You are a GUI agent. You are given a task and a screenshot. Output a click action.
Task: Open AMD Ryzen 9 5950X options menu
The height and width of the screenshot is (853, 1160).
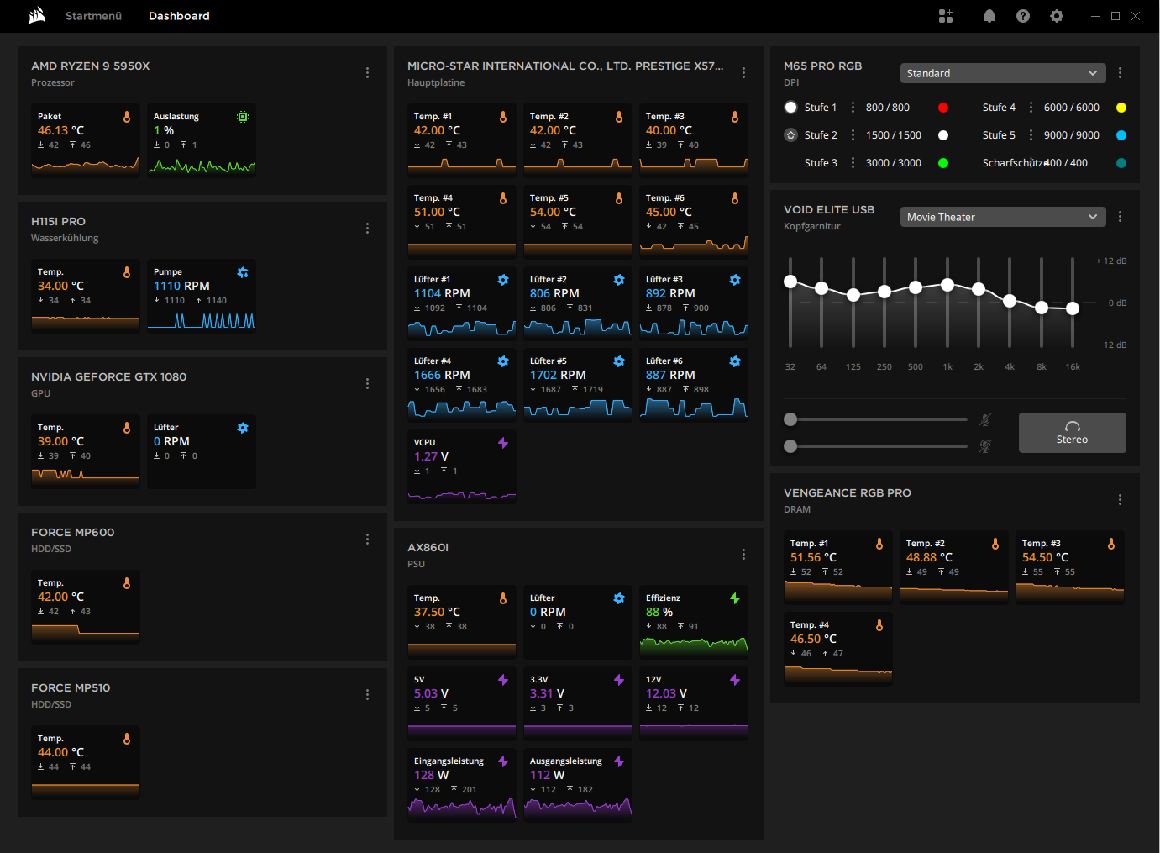(x=367, y=73)
